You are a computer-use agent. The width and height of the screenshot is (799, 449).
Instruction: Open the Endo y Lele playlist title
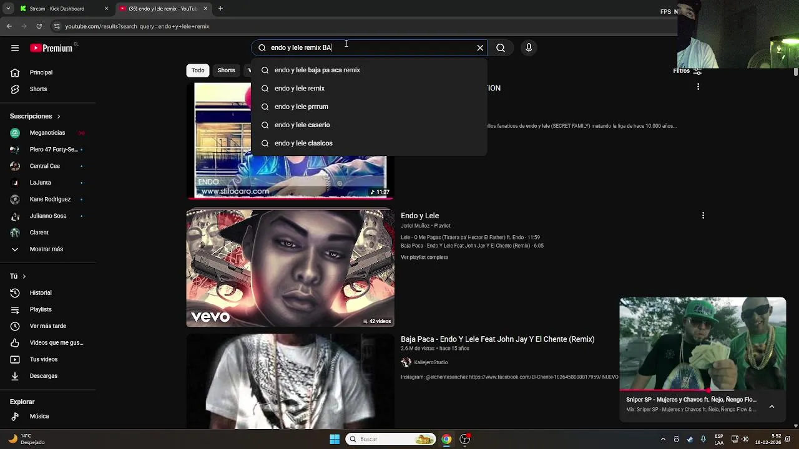coord(419,216)
